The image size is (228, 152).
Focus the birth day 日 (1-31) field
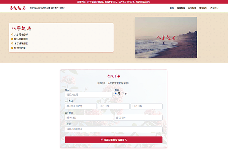(146, 106)
